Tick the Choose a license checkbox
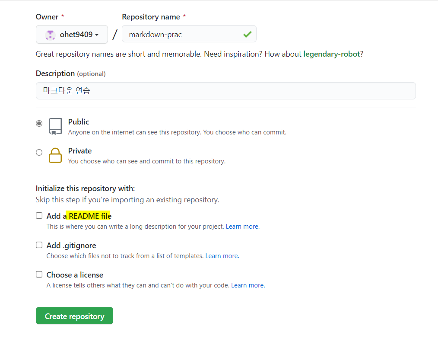438x348 pixels. (x=39, y=274)
